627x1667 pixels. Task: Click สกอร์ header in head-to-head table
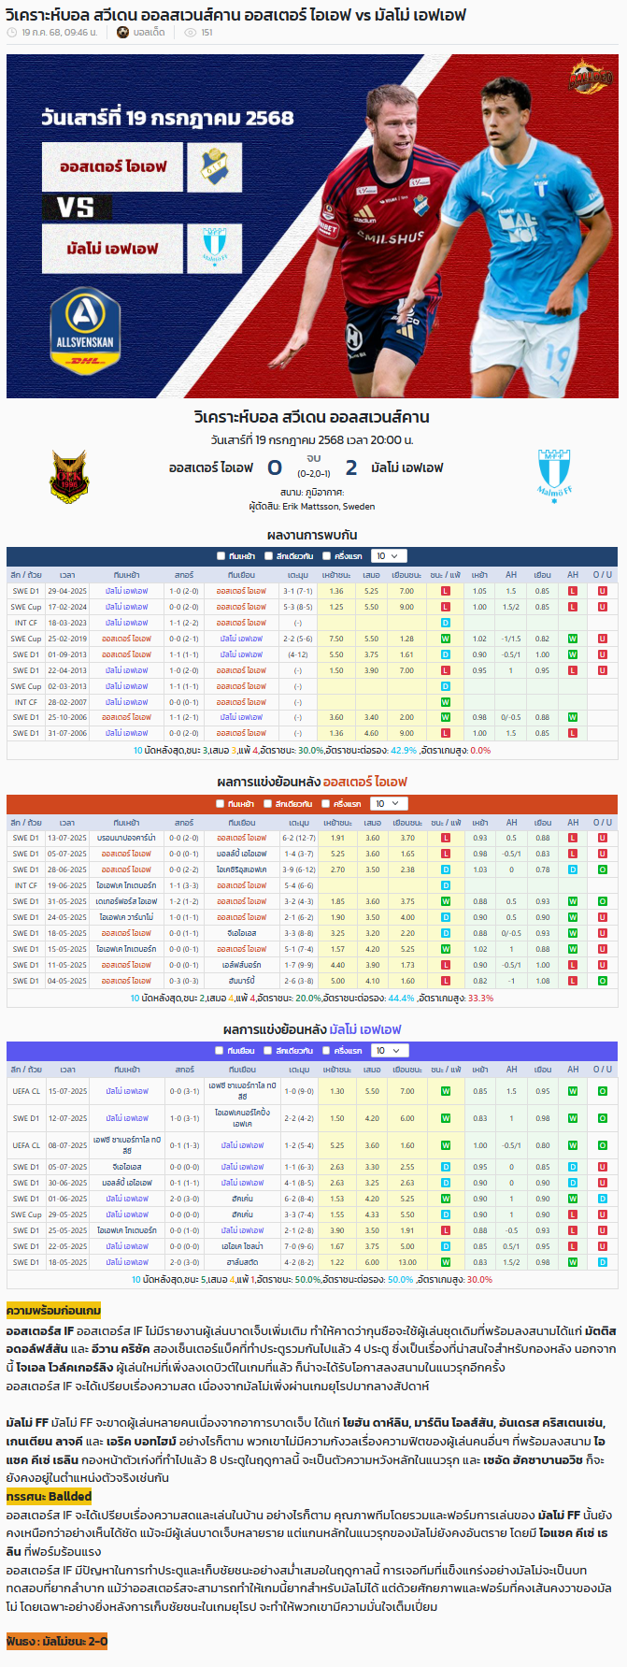184,575
